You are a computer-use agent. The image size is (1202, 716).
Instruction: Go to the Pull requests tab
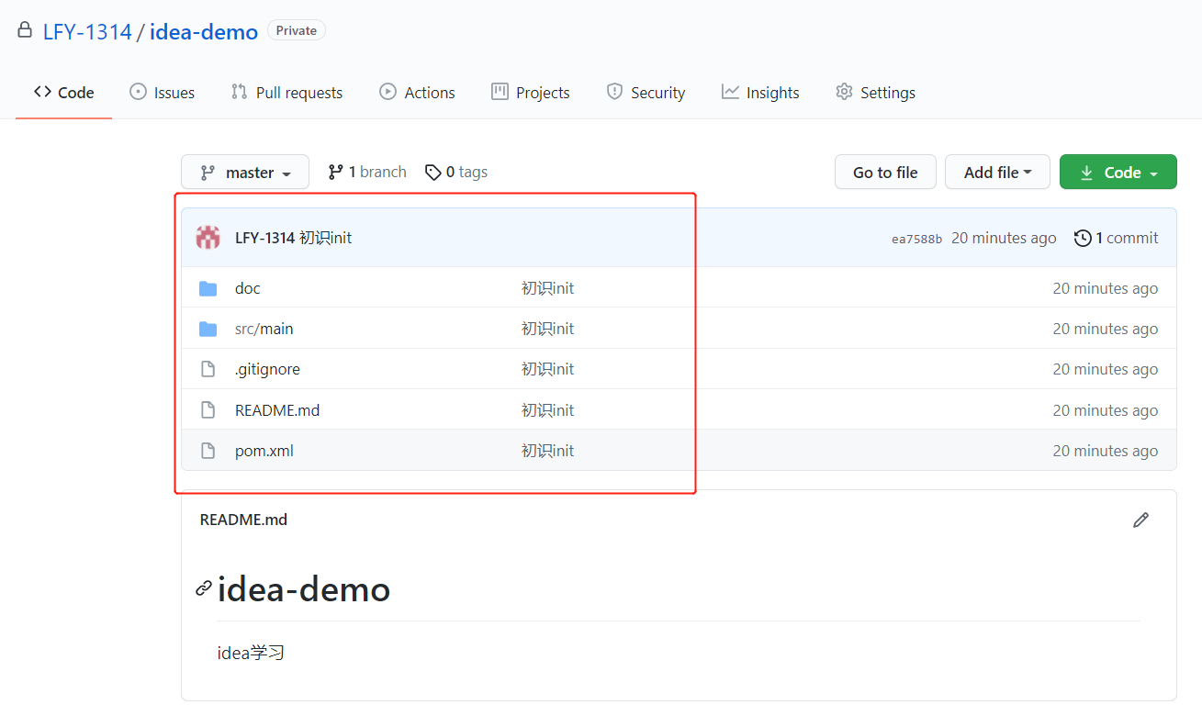point(286,93)
